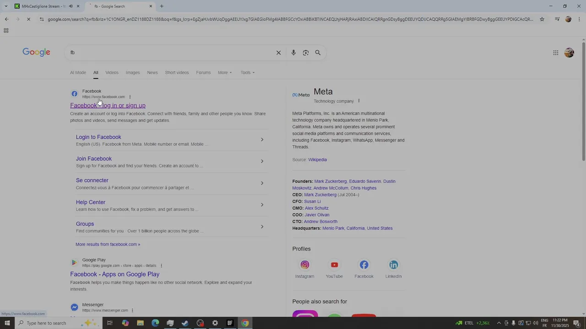Open Facebook - Apps on Google Play link
This screenshot has height=329, width=586.
tap(115, 274)
